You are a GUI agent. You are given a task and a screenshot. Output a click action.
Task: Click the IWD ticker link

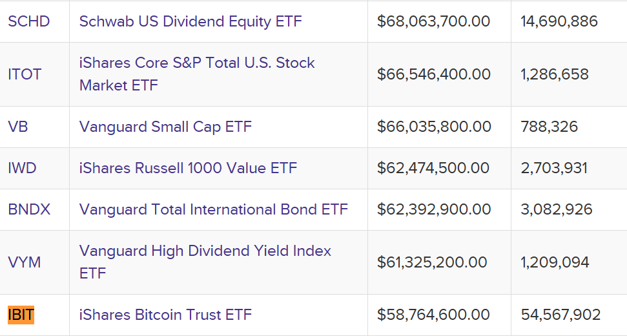click(22, 168)
